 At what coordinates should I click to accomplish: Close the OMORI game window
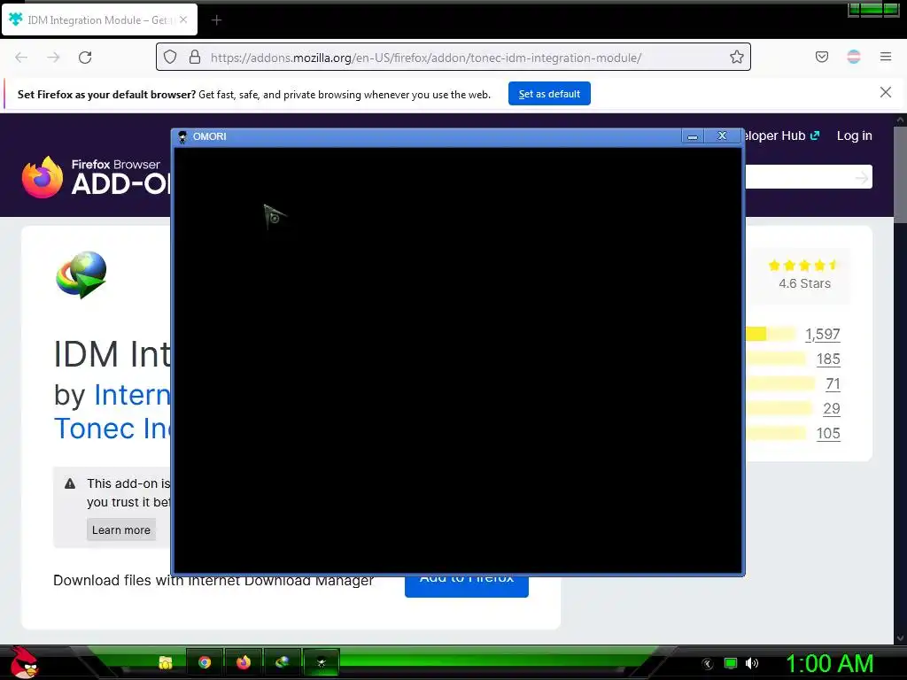point(722,135)
